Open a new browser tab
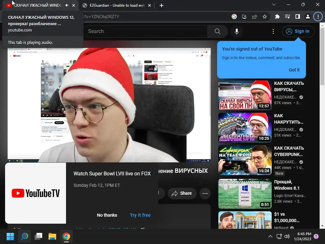 pyautogui.click(x=162, y=5)
